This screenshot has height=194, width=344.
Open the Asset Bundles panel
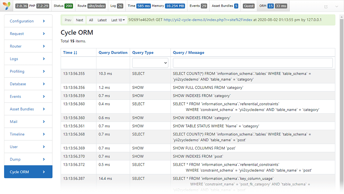(x=28, y=109)
